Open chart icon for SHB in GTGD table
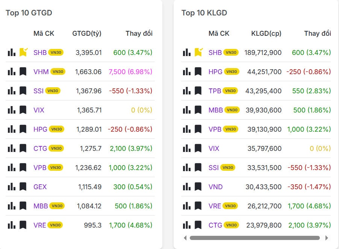The image size is (339, 249). pos(12,53)
